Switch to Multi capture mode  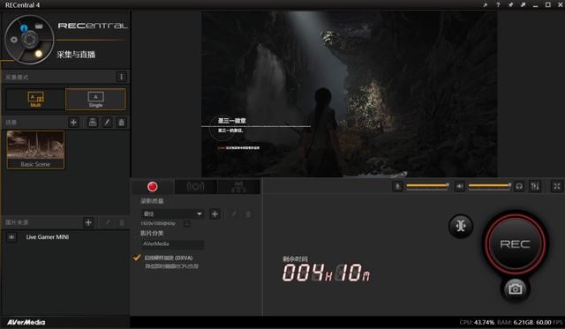click(35, 99)
